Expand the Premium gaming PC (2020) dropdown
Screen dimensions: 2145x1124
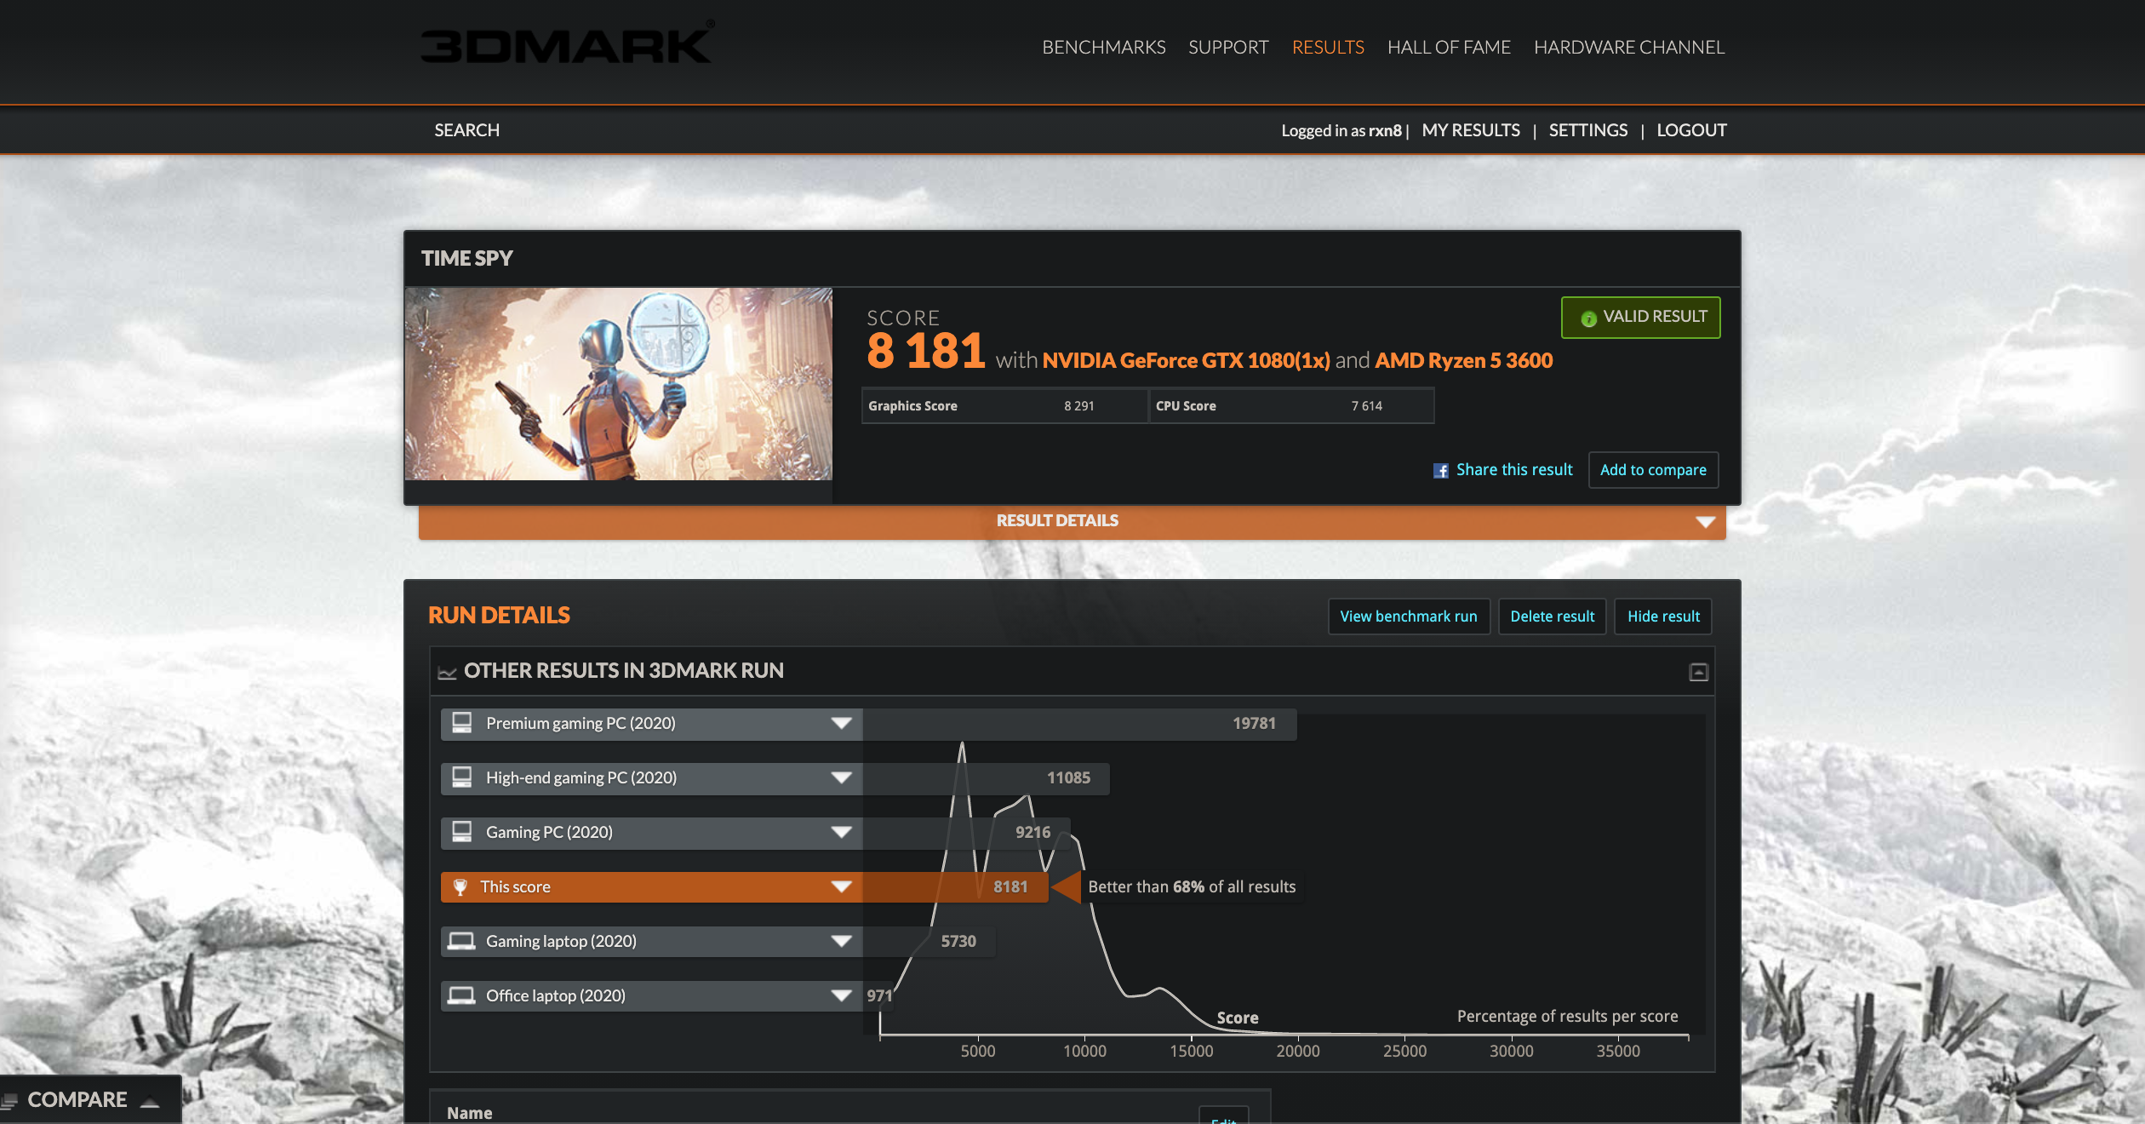coord(842,724)
